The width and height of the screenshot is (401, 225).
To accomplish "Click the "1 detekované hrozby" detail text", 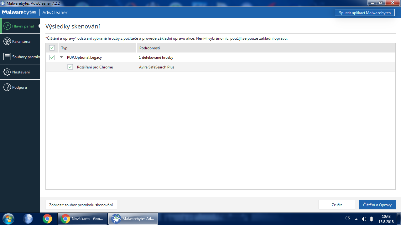I will coord(156,57).
